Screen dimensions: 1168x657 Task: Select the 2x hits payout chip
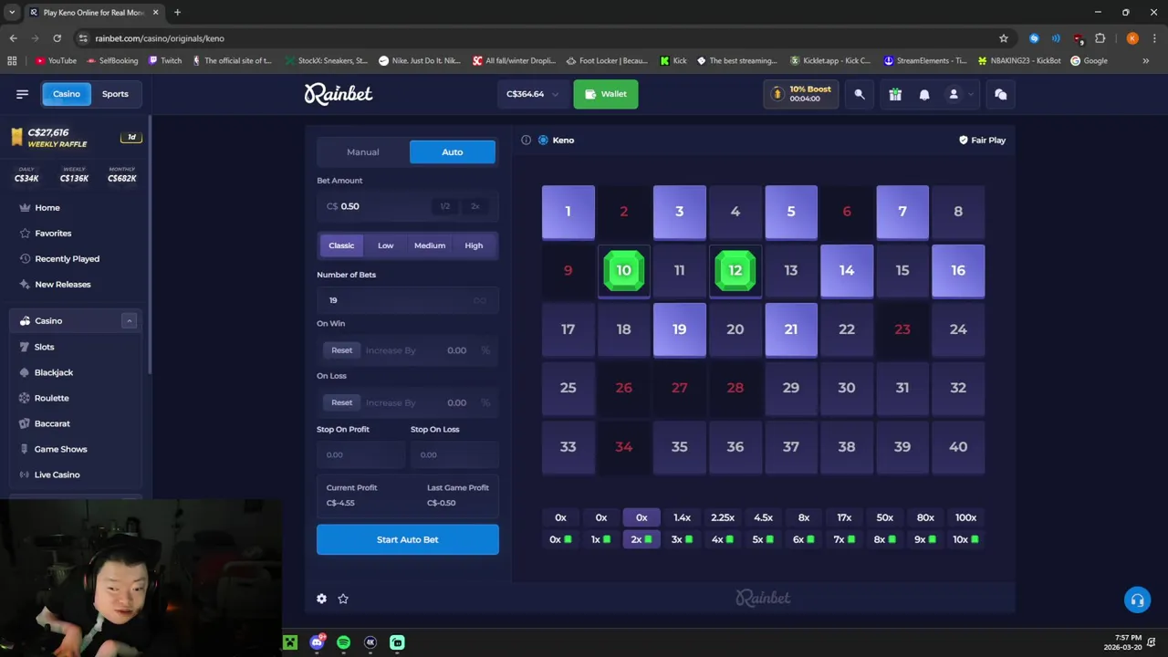(641, 539)
